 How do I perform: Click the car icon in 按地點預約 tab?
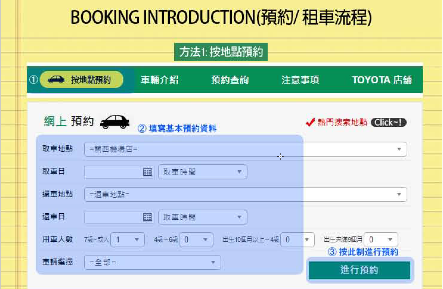tap(56, 80)
